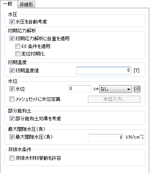Viewport: 150px width, 173px height.
Task: Enable メッシュセットに水位定義 checkbox
Action: point(12,99)
